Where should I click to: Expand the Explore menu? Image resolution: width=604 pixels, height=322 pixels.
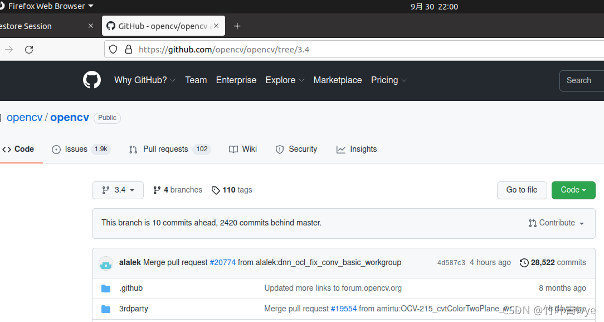coord(285,80)
